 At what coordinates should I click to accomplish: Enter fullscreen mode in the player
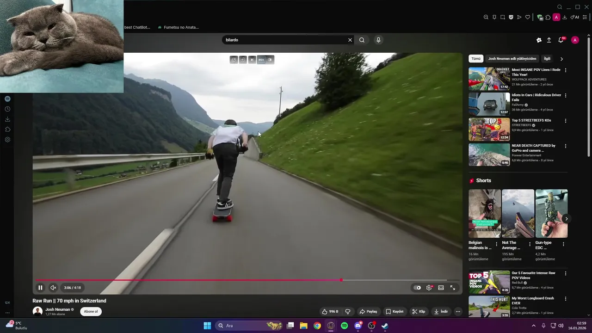(x=453, y=288)
